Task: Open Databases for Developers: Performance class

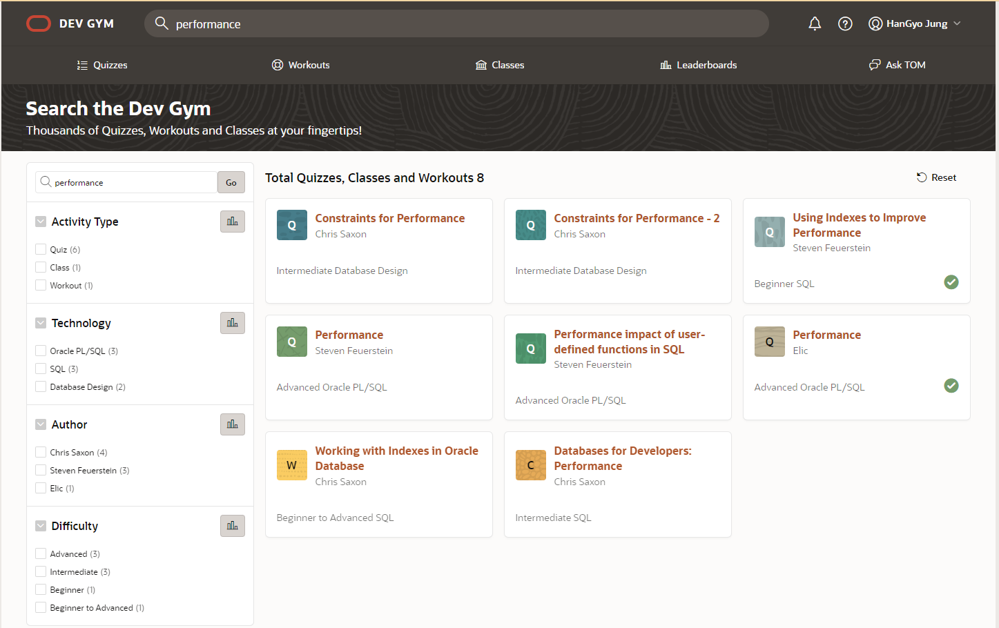Action: pyautogui.click(x=623, y=458)
